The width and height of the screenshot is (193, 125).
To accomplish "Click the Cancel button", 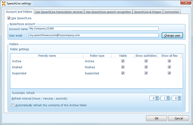I will coord(179,118).
